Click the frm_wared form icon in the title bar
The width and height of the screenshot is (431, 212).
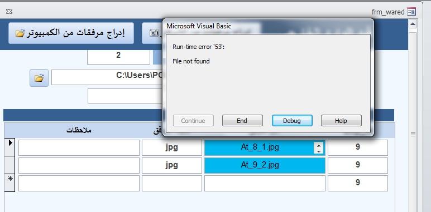click(411, 12)
